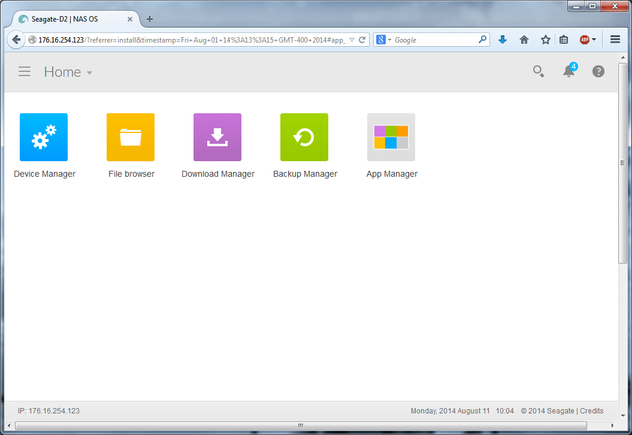
Task: Open the File browser folder icon
Action: point(131,137)
